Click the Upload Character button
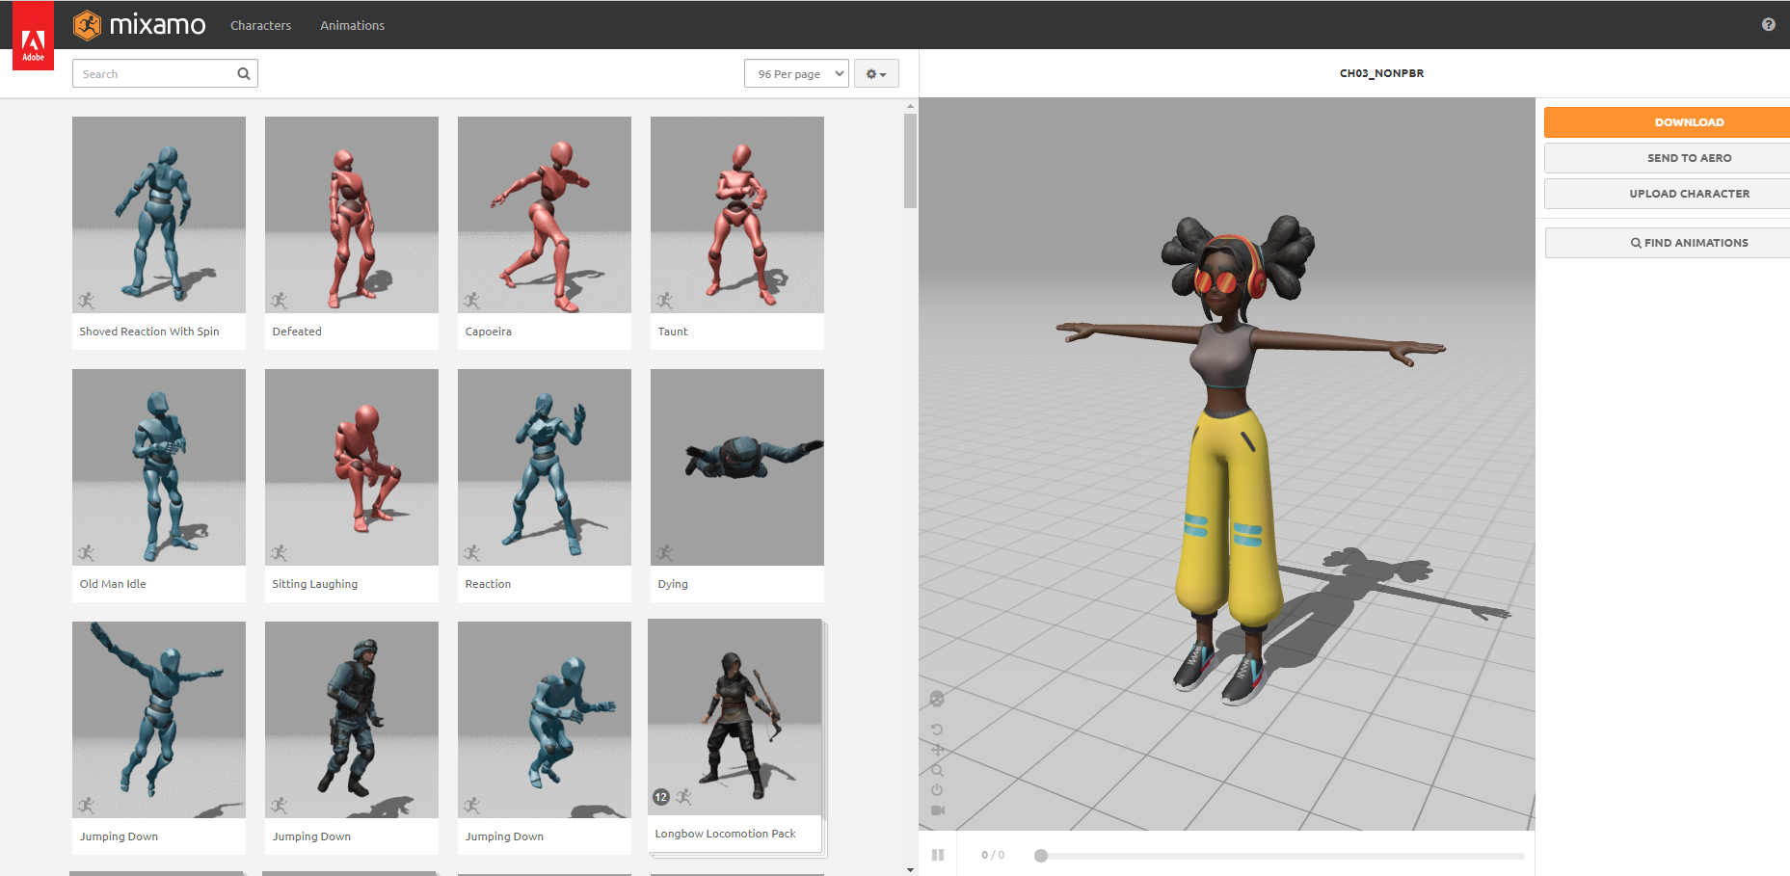The width and height of the screenshot is (1790, 876). pos(1689,194)
